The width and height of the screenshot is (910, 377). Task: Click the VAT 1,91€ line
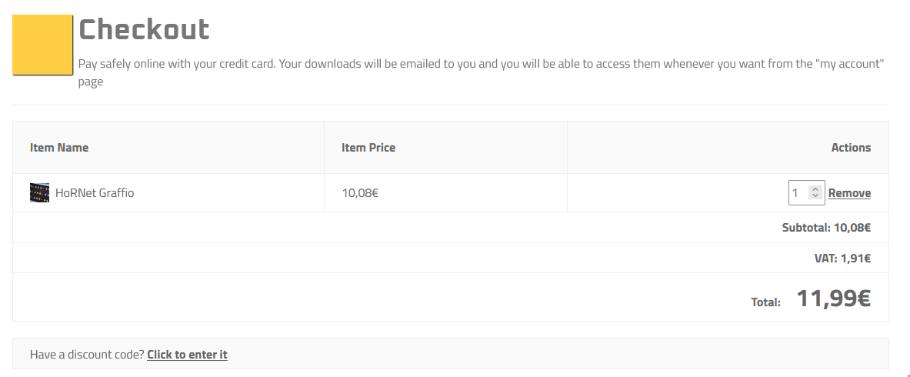(x=842, y=259)
